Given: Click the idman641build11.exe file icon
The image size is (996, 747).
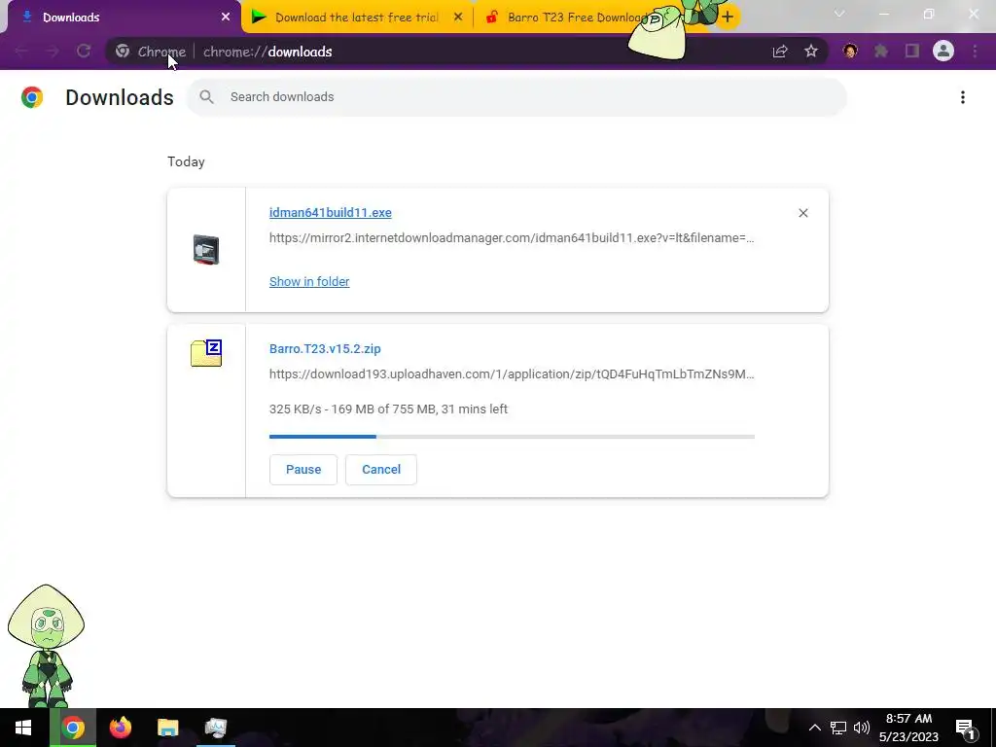Looking at the screenshot, I should pyautogui.click(x=206, y=250).
